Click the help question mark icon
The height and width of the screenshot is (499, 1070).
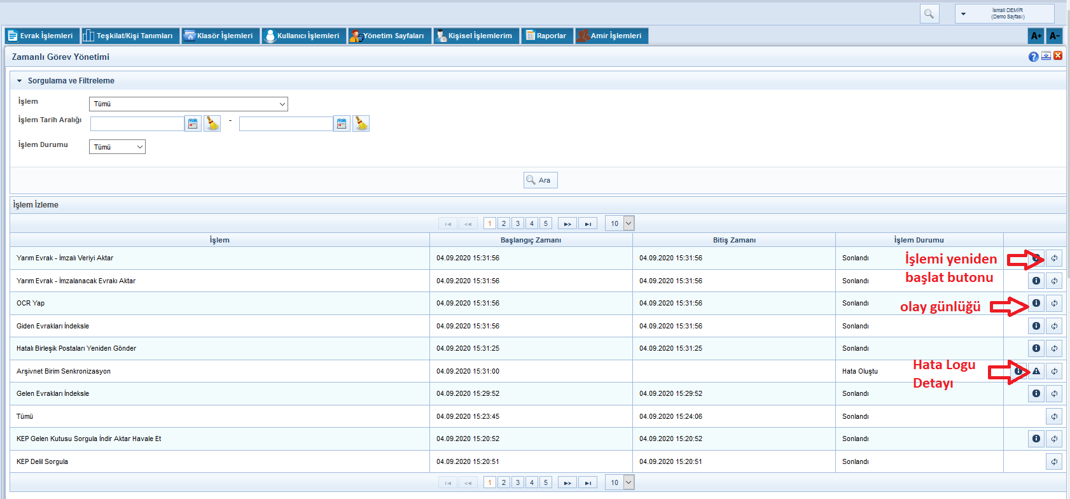click(x=1033, y=57)
